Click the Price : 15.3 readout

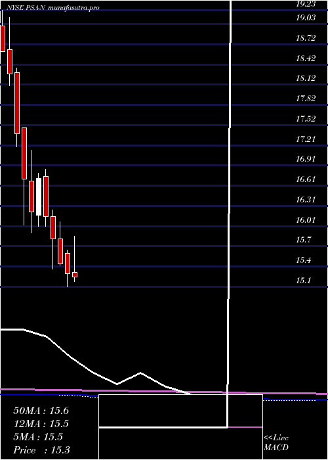[x=41, y=450]
